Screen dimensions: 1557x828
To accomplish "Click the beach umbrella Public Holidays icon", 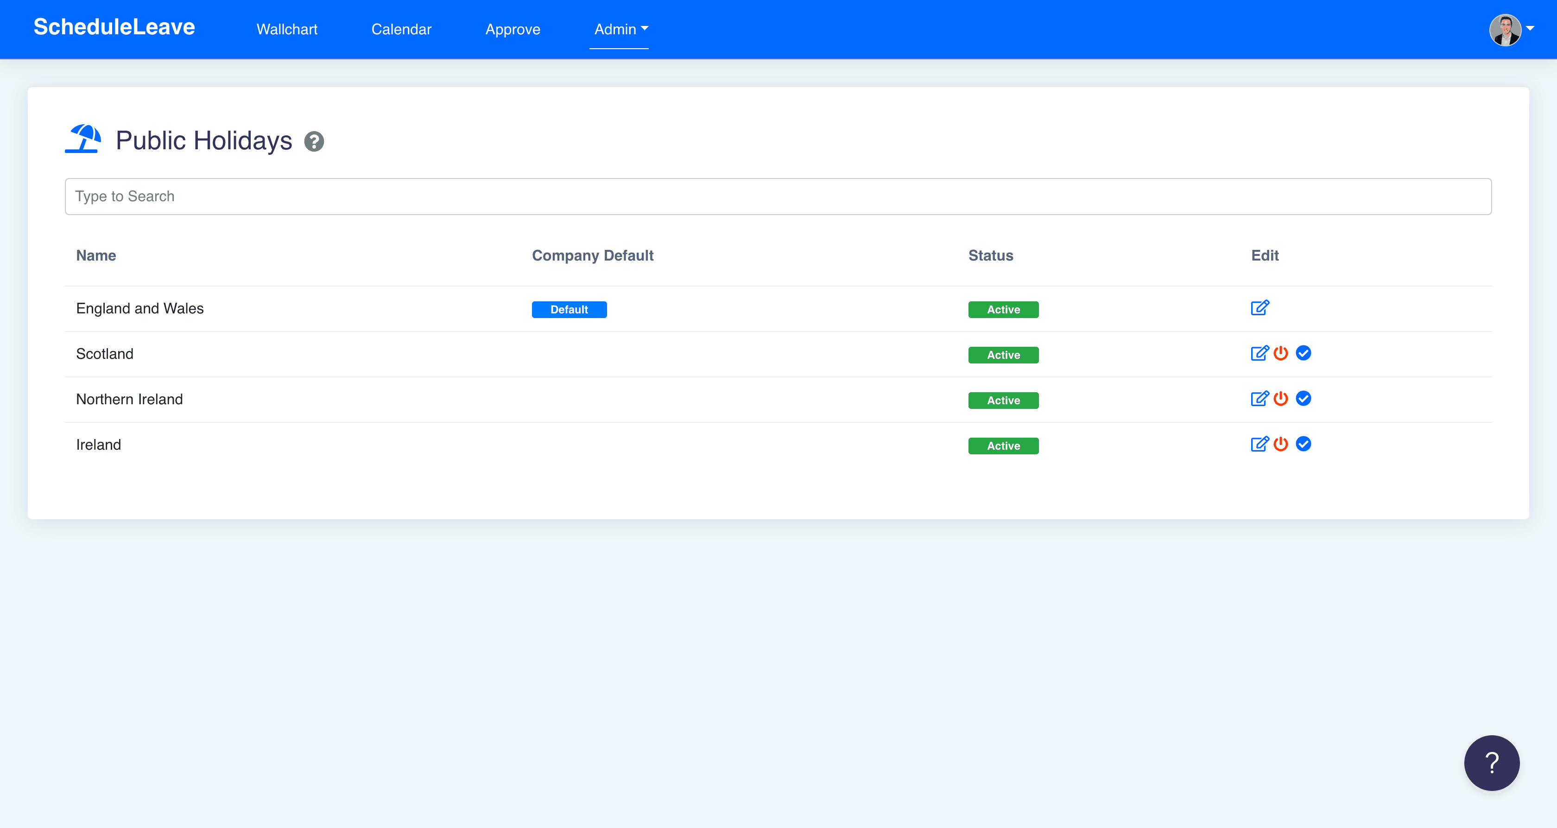I will [83, 139].
